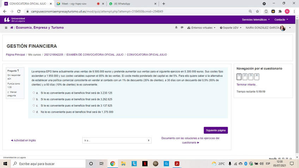Open Soporte UDV dropdown

[231, 28]
